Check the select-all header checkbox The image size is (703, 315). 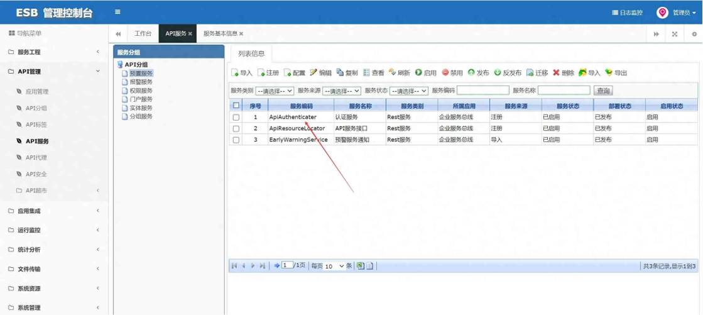pyautogui.click(x=236, y=106)
